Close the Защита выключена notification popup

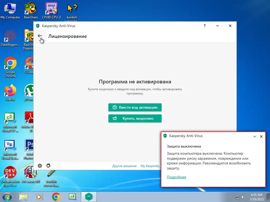click(x=261, y=137)
